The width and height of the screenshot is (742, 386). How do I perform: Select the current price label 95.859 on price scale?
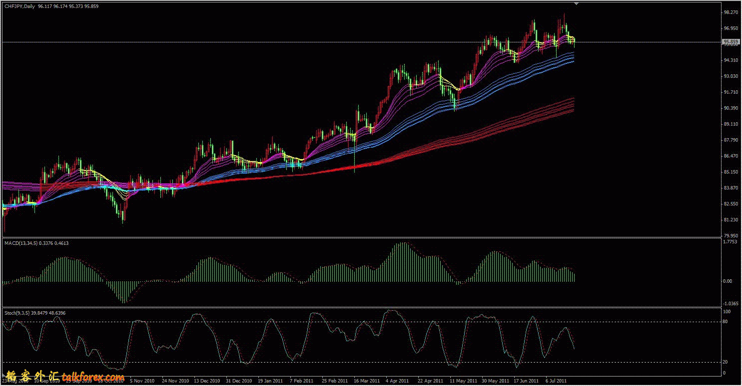coord(731,42)
